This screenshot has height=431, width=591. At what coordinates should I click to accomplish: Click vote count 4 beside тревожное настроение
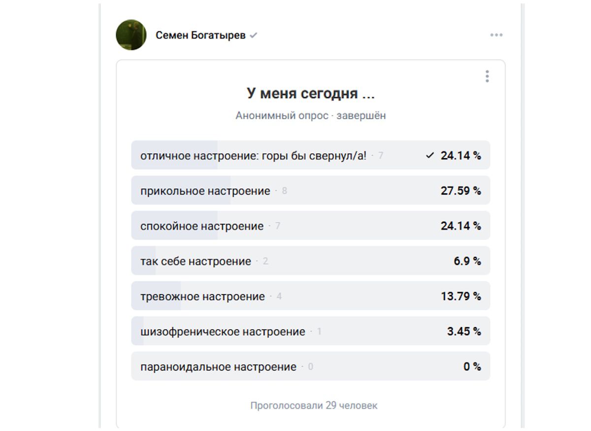click(279, 296)
